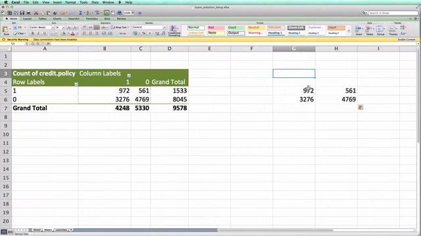Viewport: 421px width, 236px height.
Task: Open the ribbon settings gear menu
Action: (x=416, y=19)
